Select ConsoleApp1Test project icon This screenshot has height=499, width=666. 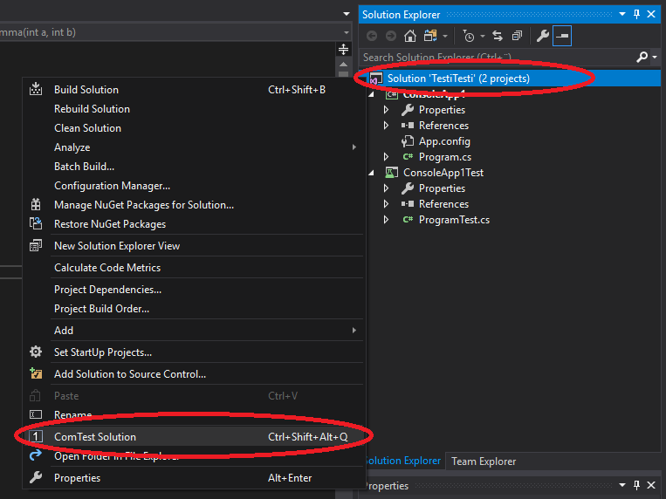391,173
